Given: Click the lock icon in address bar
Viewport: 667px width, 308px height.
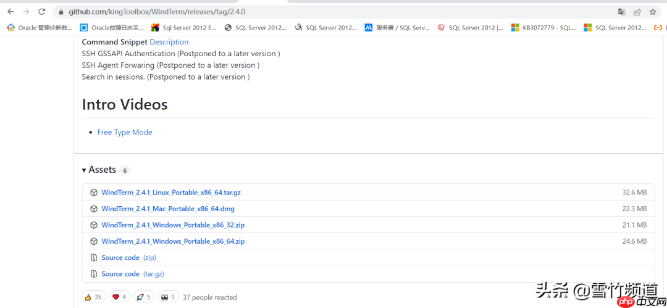Looking at the screenshot, I should 61,12.
